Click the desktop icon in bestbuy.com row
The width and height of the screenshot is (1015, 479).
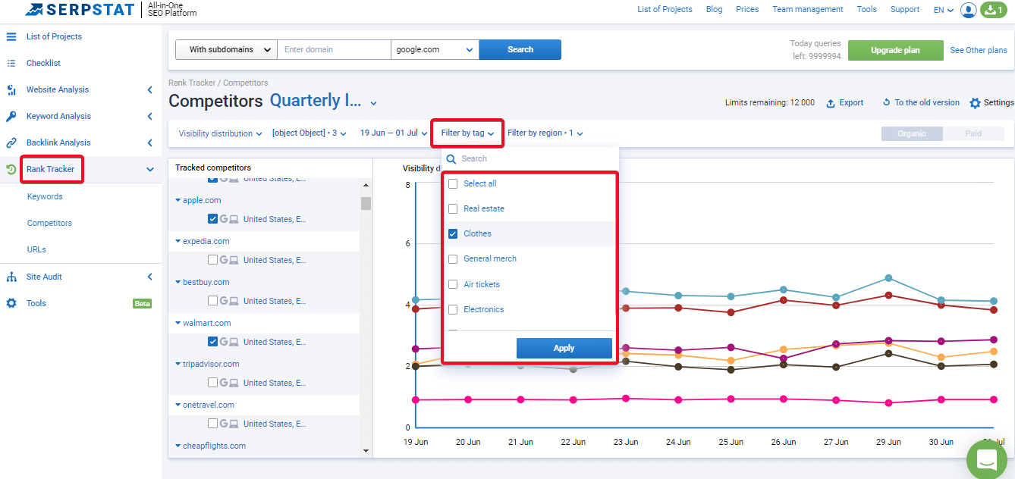coord(234,301)
